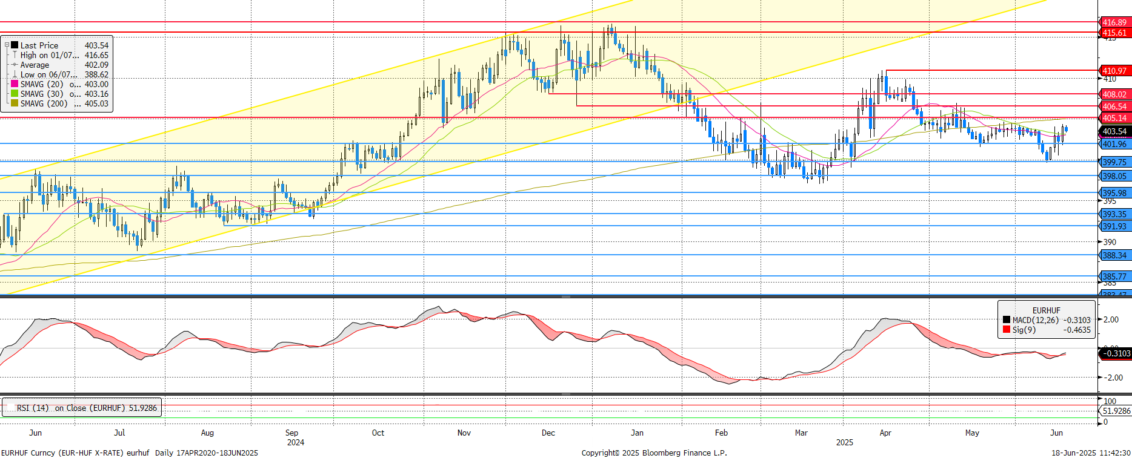Click the 51.9286 RSI axis value label
The width and height of the screenshot is (1132, 458).
pyautogui.click(x=1116, y=411)
